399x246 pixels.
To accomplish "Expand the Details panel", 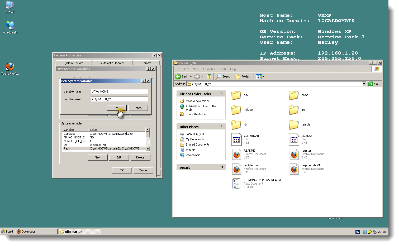I will pyautogui.click(x=222, y=167).
